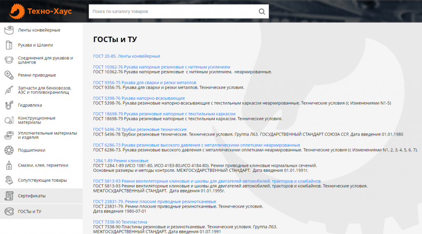Click the construction materials icon

pos(9,120)
